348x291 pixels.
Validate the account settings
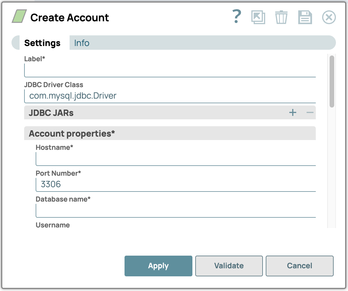[x=229, y=266]
